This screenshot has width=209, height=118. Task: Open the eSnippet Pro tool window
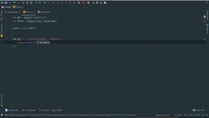12,110
